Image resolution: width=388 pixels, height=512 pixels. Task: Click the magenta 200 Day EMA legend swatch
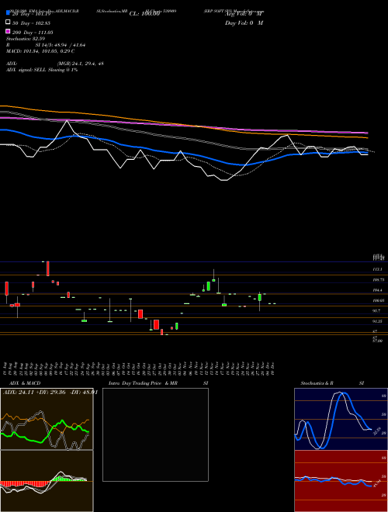8,31
